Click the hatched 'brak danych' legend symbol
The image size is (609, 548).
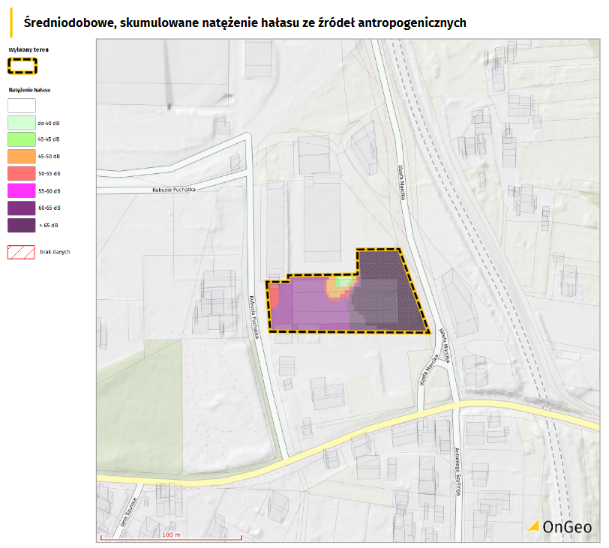click(22, 252)
